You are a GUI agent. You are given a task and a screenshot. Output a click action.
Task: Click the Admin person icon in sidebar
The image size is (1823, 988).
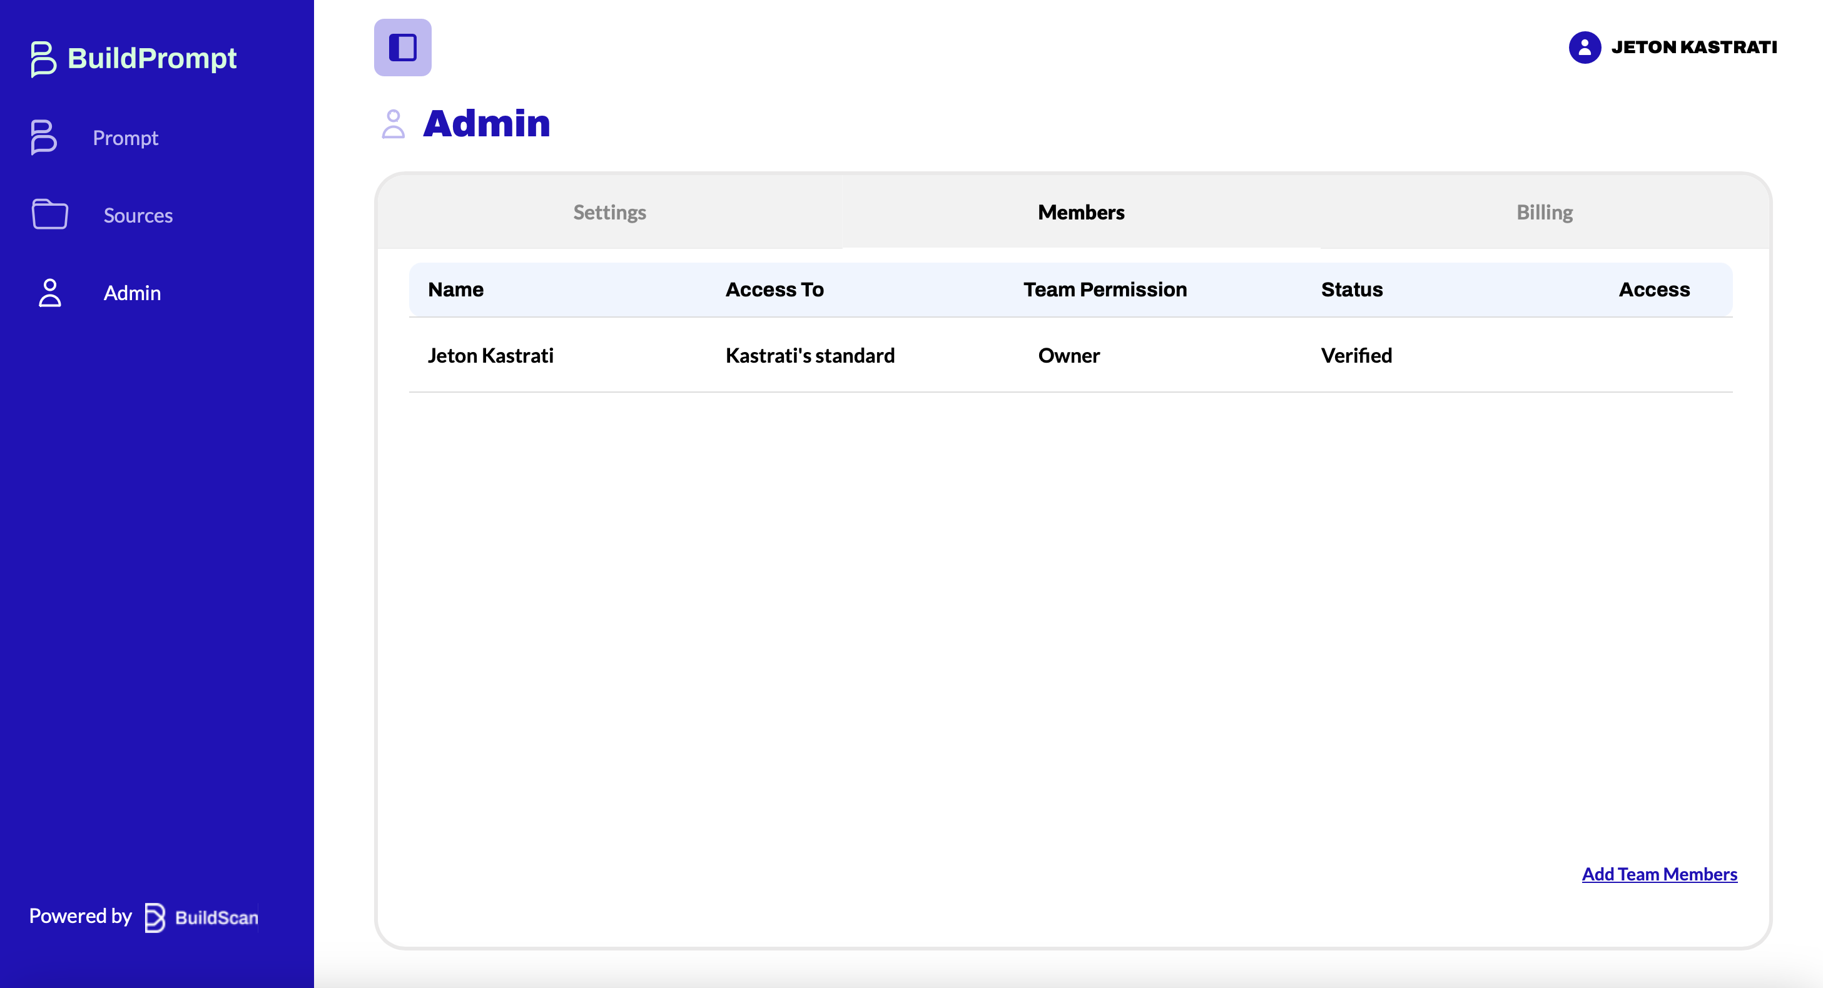(49, 292)
